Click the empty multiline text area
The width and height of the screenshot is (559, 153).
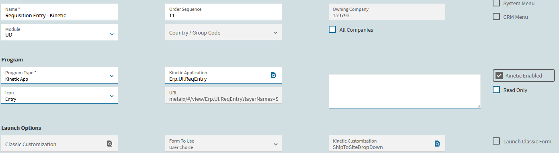[405, 91]
